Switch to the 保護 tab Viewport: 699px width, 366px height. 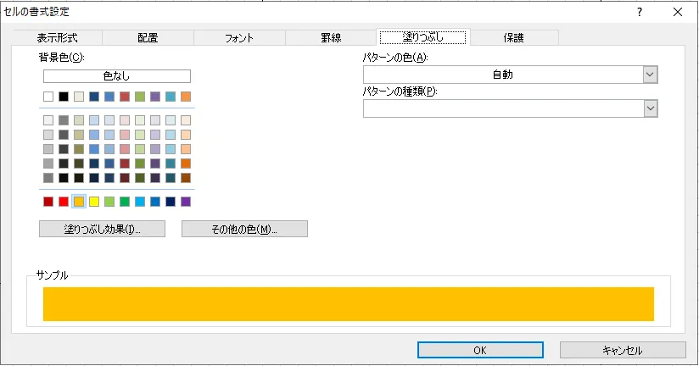click(513, 37)
